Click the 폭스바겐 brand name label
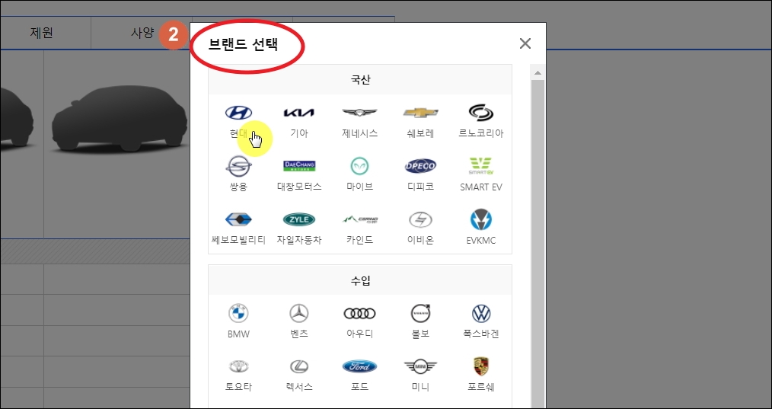This screenshot has width=772, height=409. point(480,334)
